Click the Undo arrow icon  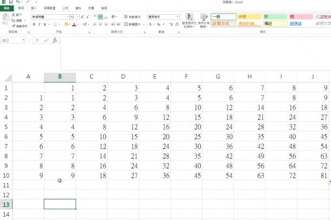18,2
